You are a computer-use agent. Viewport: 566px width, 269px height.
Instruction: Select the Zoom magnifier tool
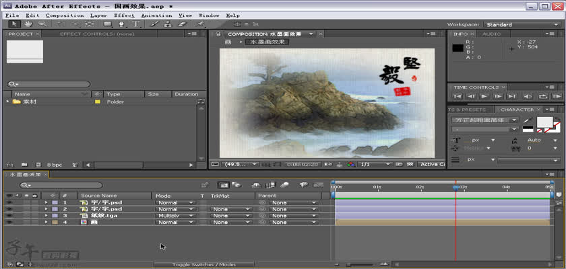42,24
